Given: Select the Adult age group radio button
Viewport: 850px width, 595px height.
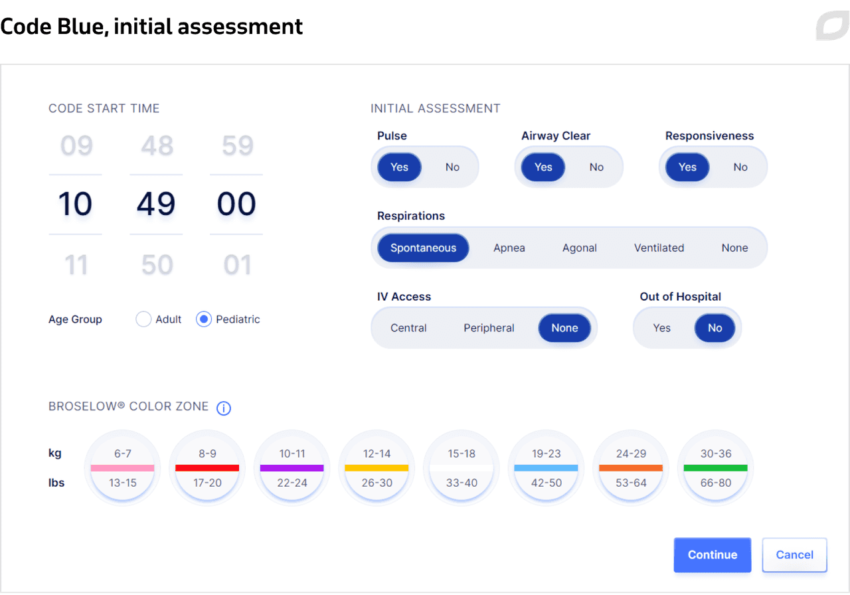Looking at the screenshot, I should tap(143, 319).
